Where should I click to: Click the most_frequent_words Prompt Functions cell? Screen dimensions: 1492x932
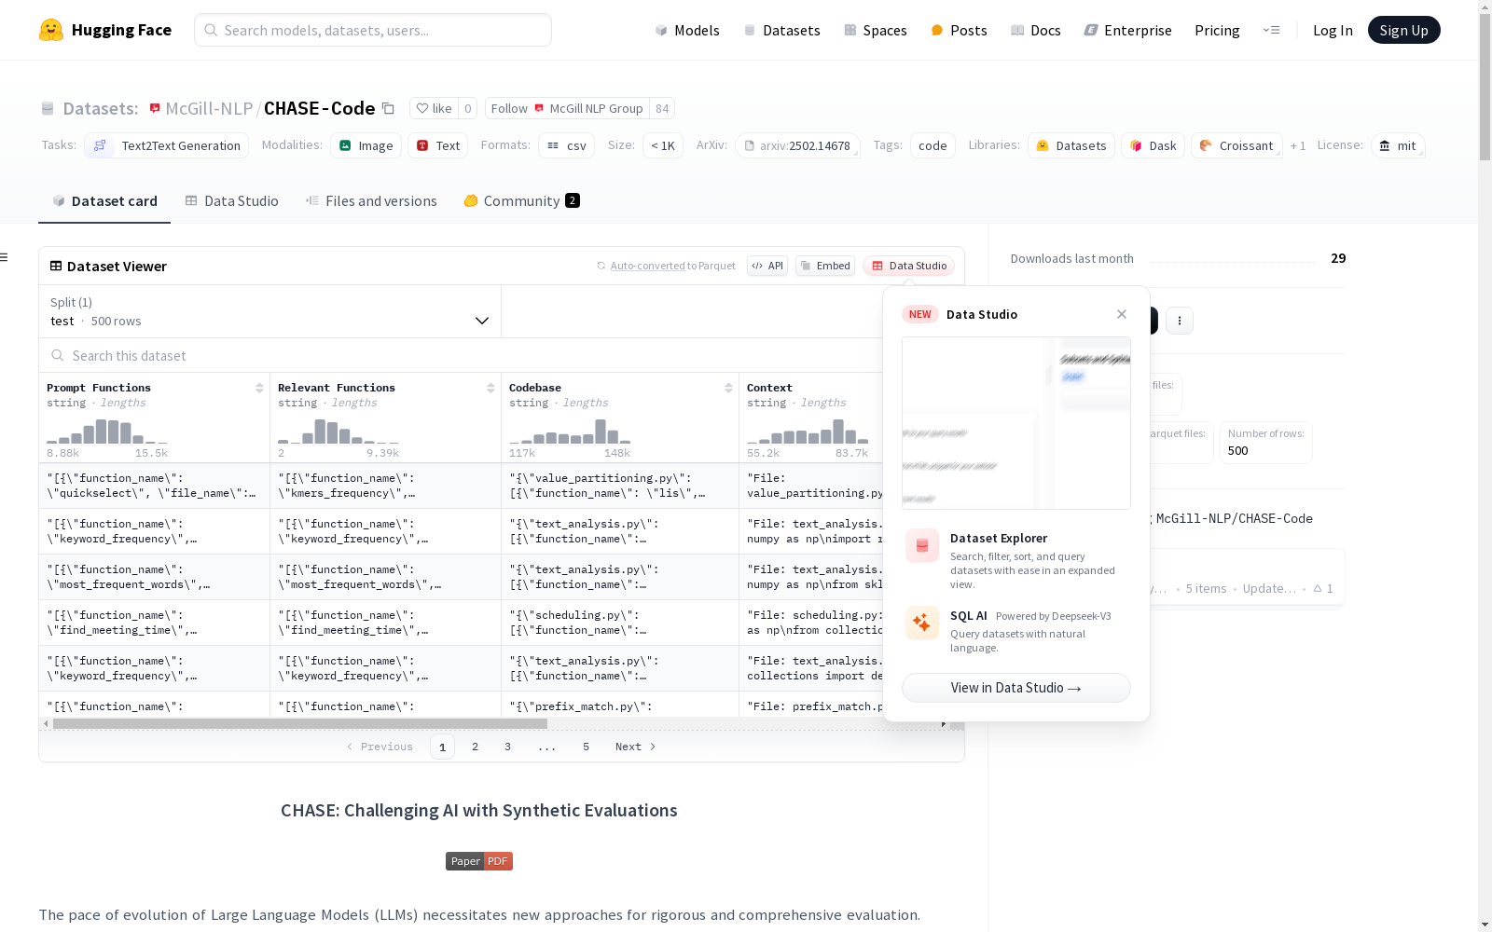[155, 577]
